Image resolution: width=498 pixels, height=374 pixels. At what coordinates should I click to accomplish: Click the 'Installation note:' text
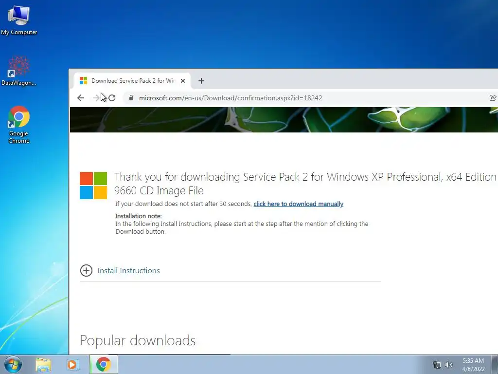[139, 216]
